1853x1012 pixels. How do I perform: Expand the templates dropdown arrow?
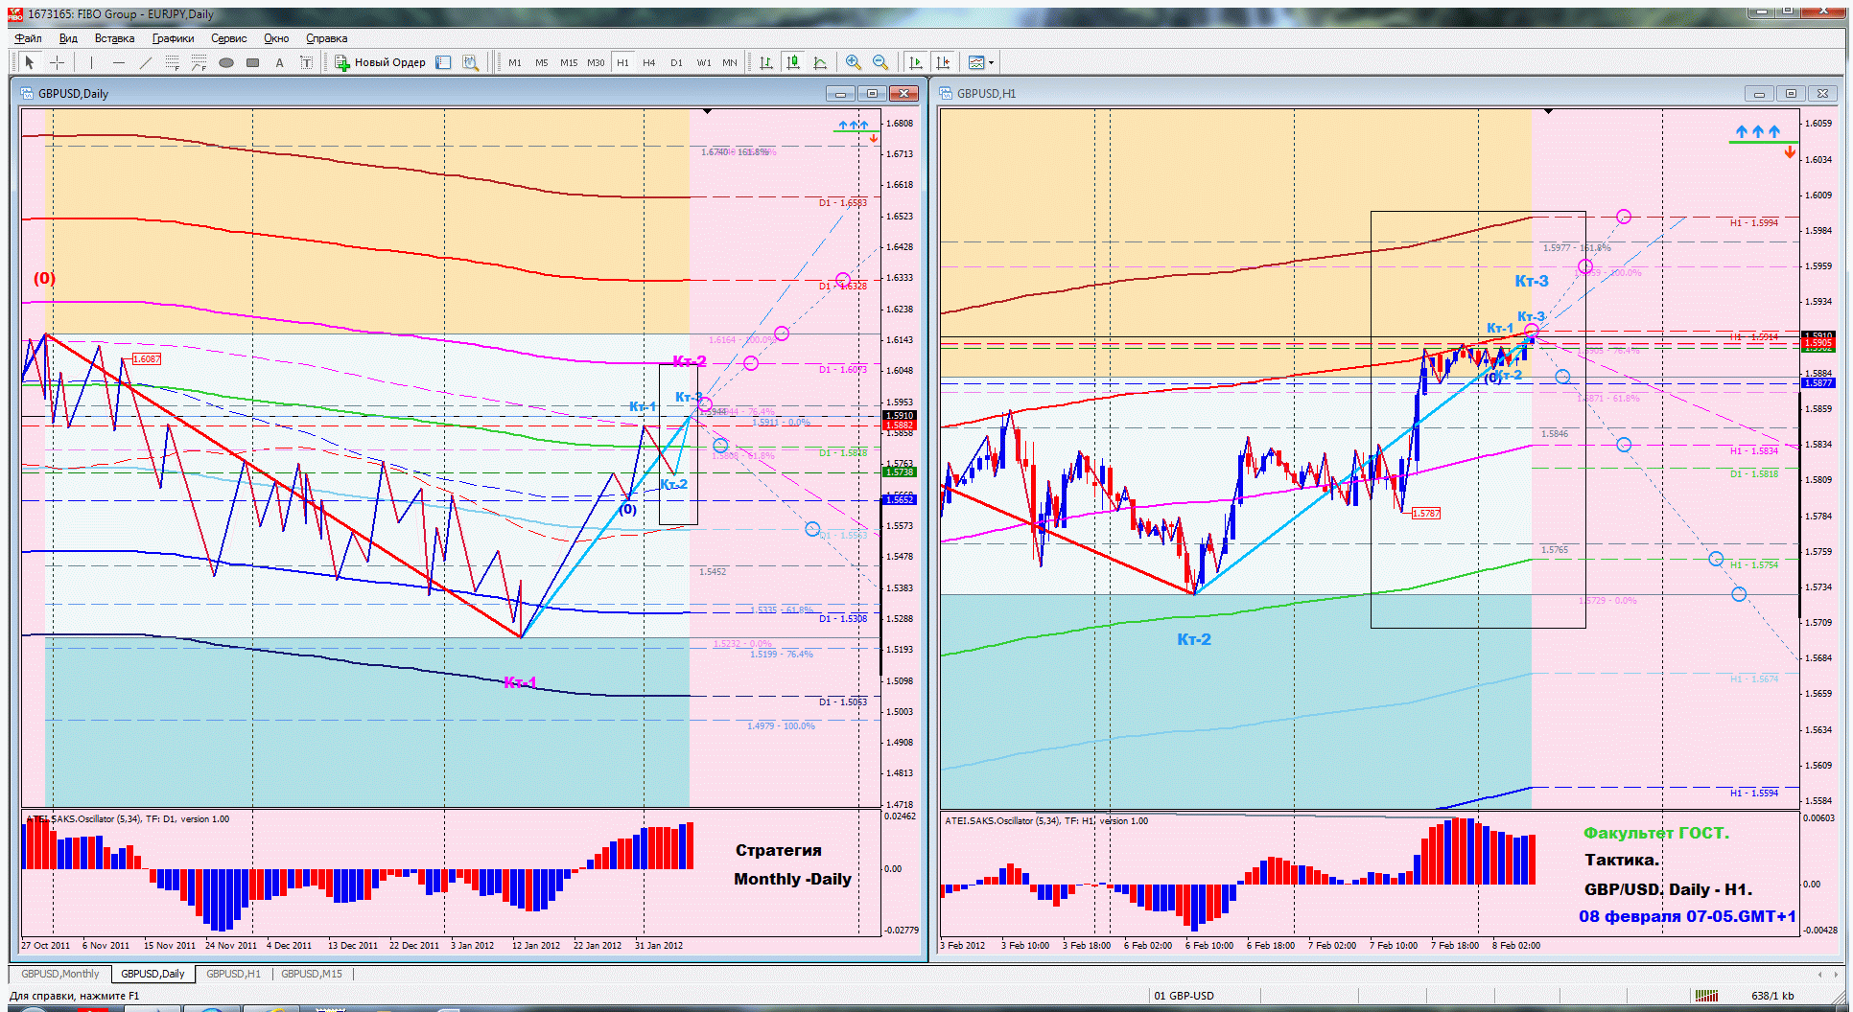pos(992,62)
